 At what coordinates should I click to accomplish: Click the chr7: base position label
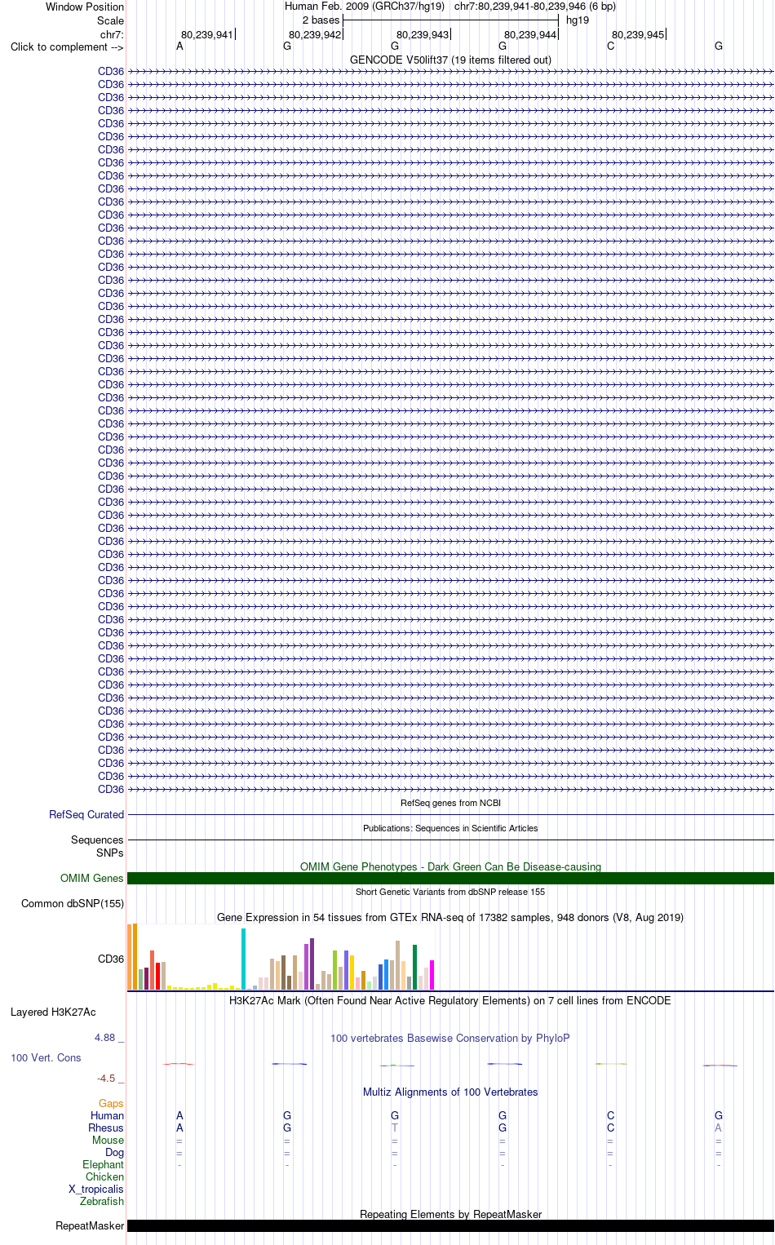point(112,34)
